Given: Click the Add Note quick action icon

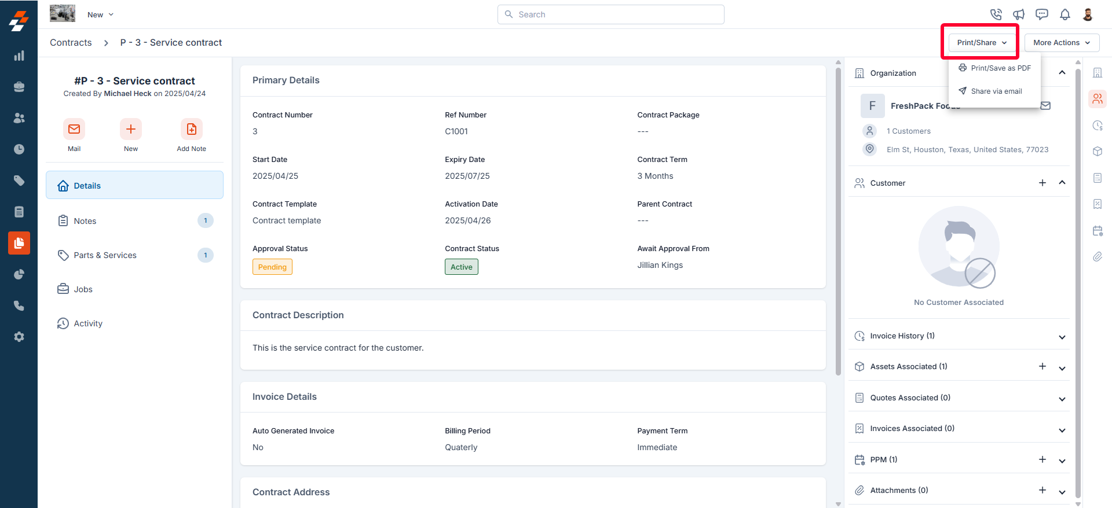Looking at the screenshot, I should (192, 129).
